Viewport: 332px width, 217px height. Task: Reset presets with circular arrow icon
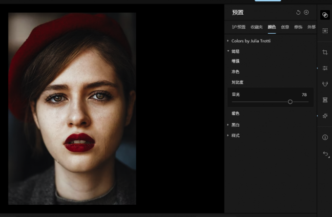[298, 12]
